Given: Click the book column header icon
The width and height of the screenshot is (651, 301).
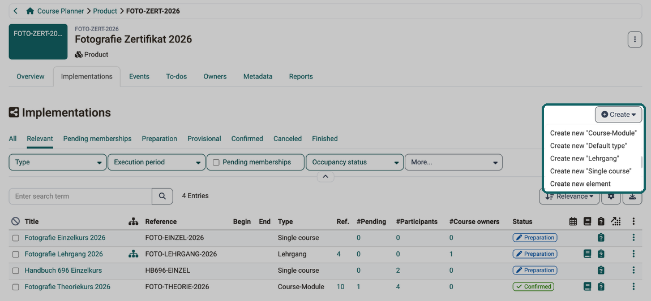Looking at the screenshot, I should point(587,221).
